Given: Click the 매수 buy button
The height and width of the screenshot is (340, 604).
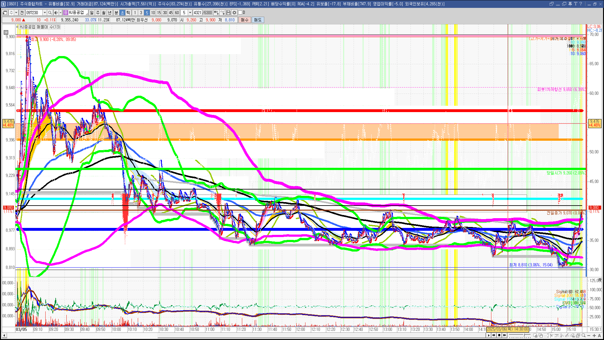Looking at the screenshot, I should (245, 20).
